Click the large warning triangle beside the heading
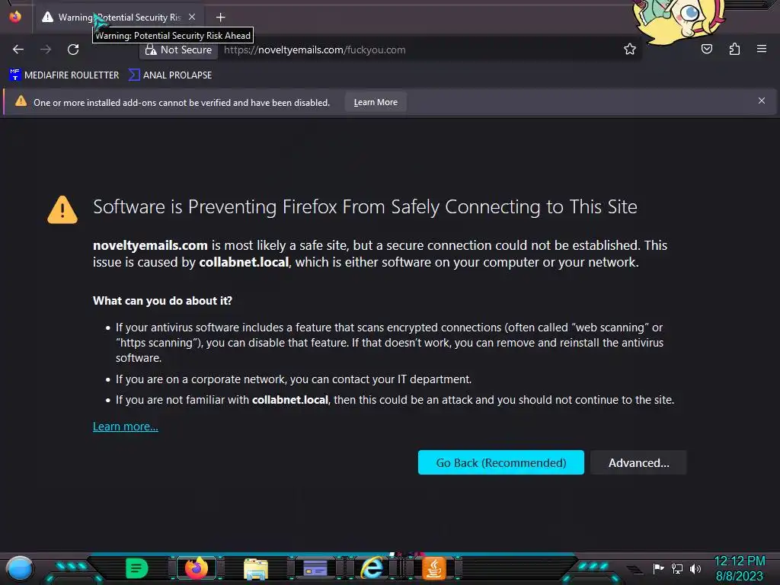The height and width of the screenshot is (585, 780). pos(62,209)
